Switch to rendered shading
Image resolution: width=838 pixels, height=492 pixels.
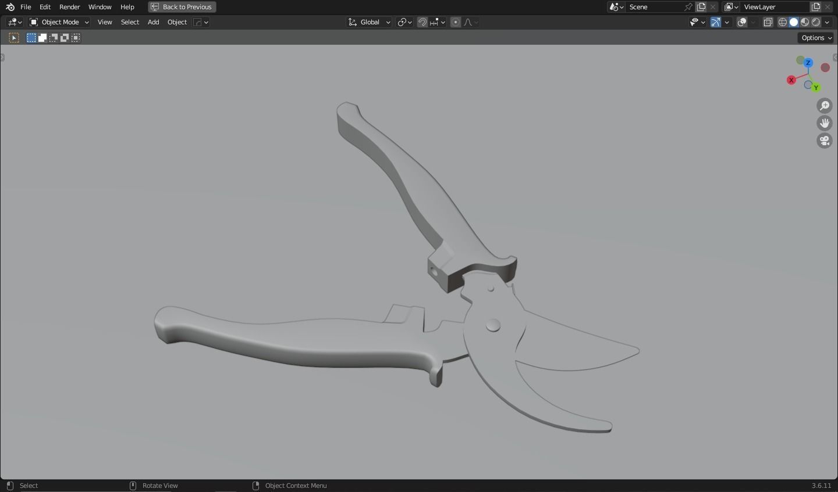click(x=816, y=22)
